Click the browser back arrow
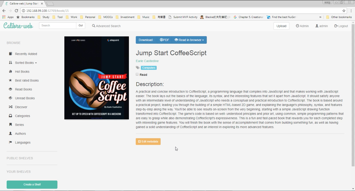Image resolution: width=355 pixels, height=191 pixels. [x=4, y=11]
